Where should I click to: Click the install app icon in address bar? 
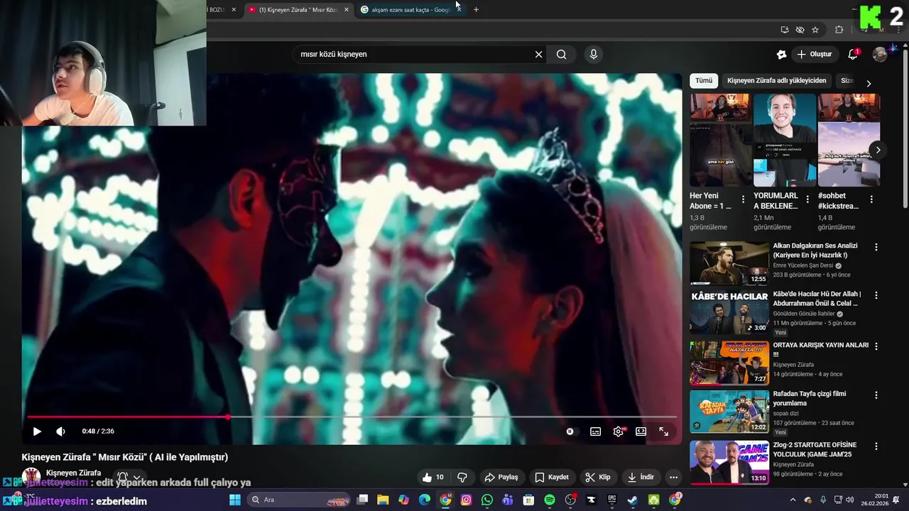tap(785, 30)
